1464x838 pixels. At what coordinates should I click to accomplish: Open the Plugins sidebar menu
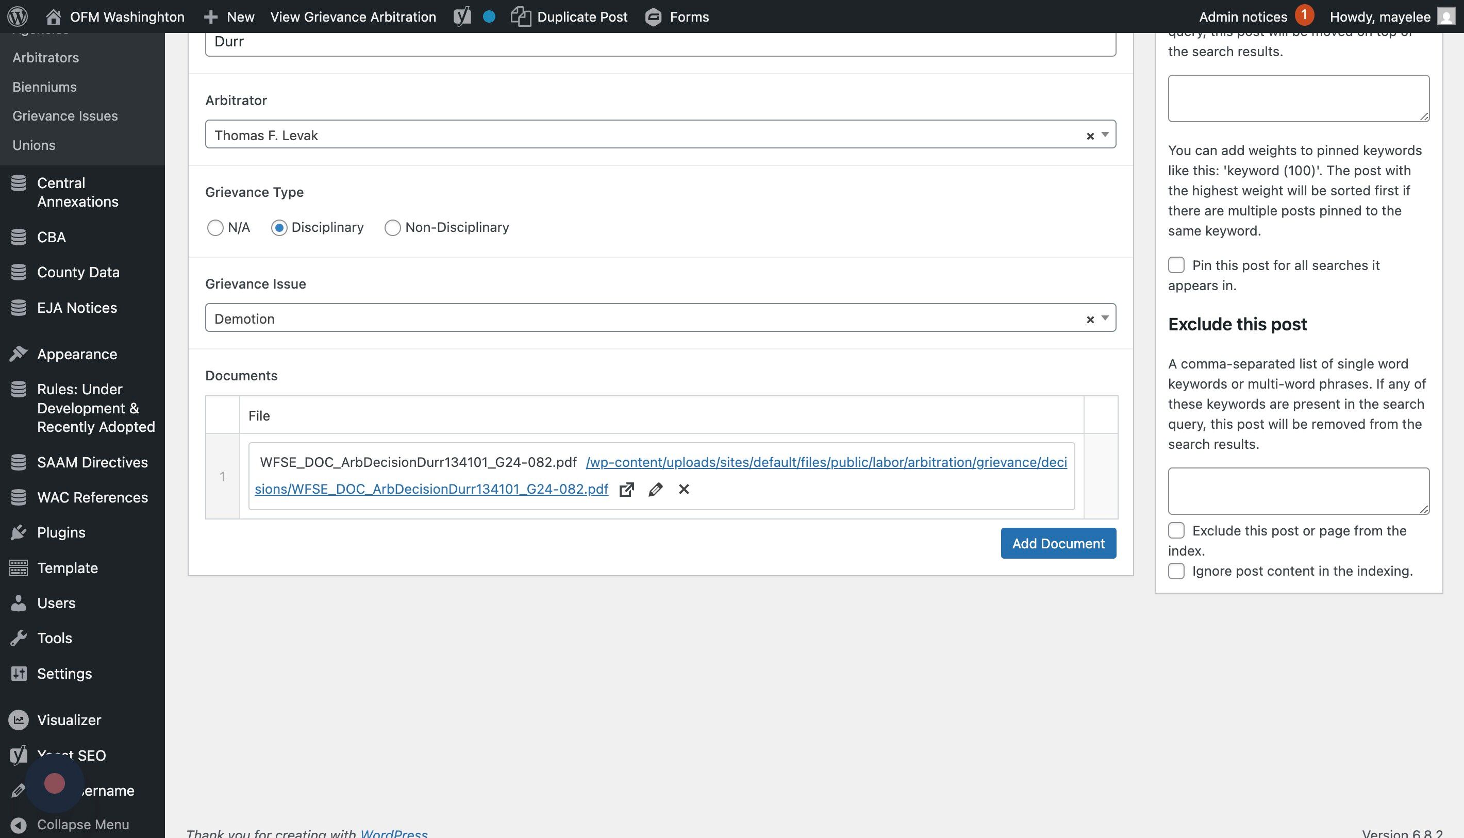tap(61, 532)
